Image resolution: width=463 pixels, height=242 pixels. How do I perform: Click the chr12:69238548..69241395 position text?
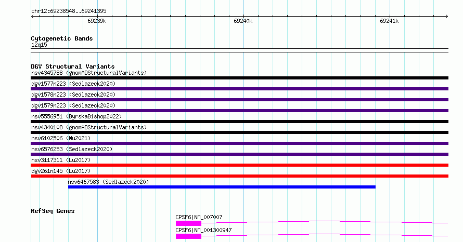tap(69, 11)
